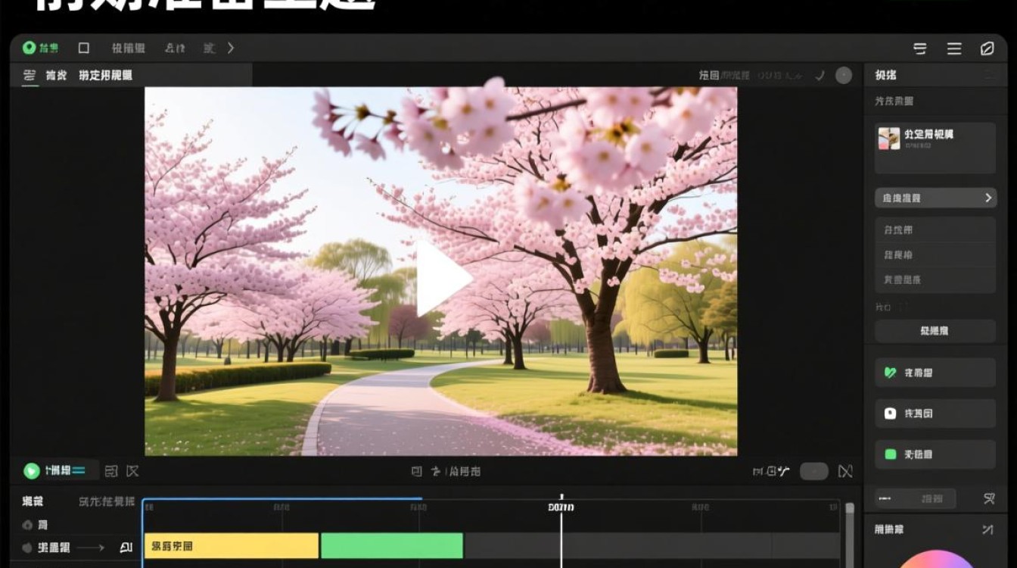Image resolution: width=1017 pixels, height=568 pixels.
Task: Click the green square icon button in right panel
Action: [935, 454]
